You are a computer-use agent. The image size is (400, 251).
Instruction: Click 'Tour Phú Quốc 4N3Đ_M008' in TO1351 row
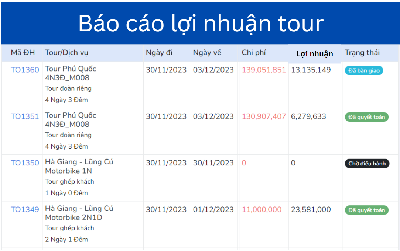pos(71,120)
